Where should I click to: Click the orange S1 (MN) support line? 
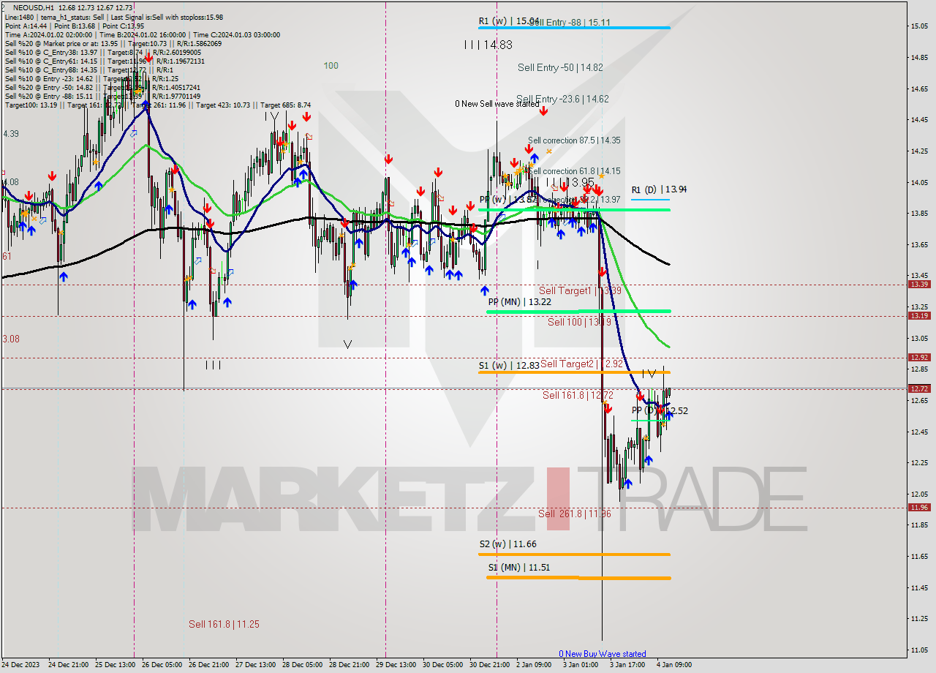(x=578, y=578)
